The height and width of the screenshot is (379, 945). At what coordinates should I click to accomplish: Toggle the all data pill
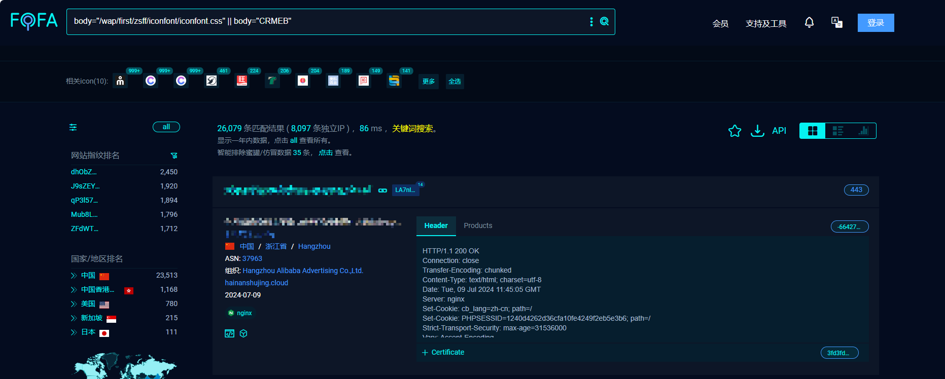(166, 127)
